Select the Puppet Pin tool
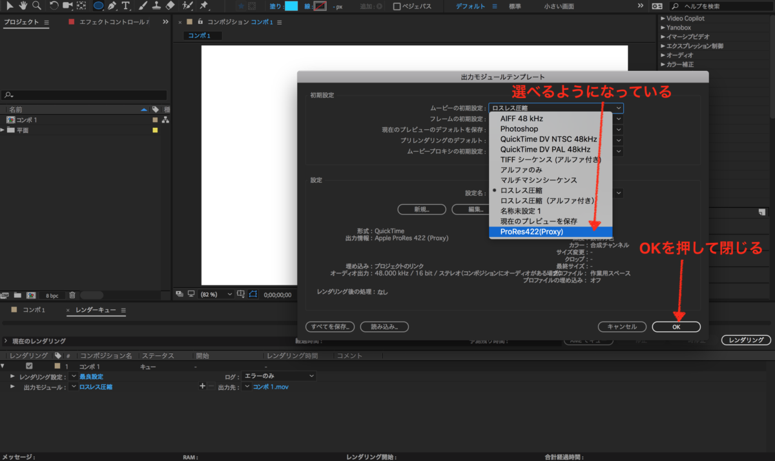The height and width of the screenshot is (461, 775). tap(203, 6)
